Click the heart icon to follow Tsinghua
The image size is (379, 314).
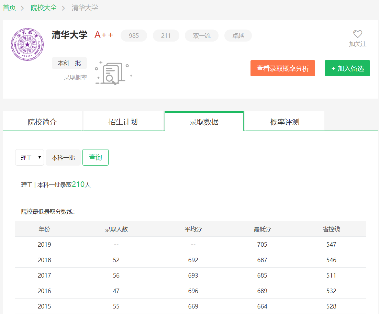pyautogui.click(x=357, y=34)
